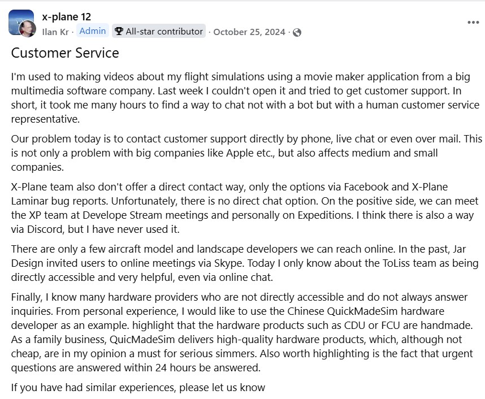Screen dimensions: 485x399
Task: Click the Admin badge
Action: 93,32
